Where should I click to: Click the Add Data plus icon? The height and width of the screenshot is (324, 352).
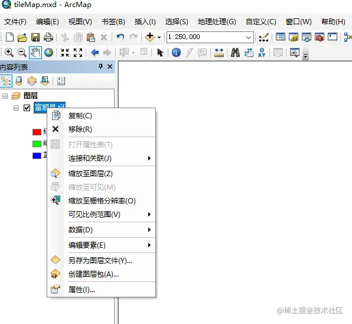point(150,37)
